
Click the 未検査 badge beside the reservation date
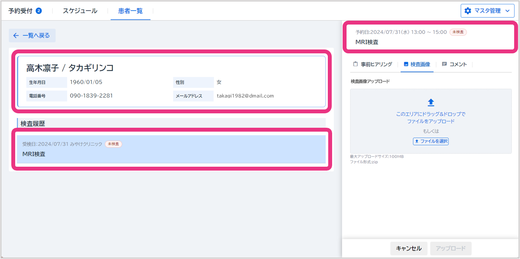click(x=458, y=32)
